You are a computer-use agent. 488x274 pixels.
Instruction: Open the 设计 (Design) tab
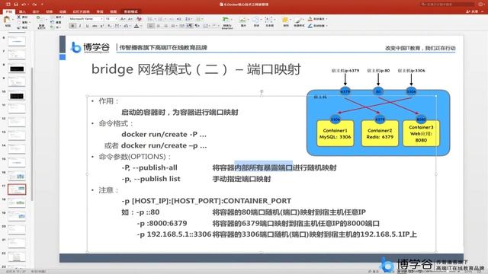36,11
